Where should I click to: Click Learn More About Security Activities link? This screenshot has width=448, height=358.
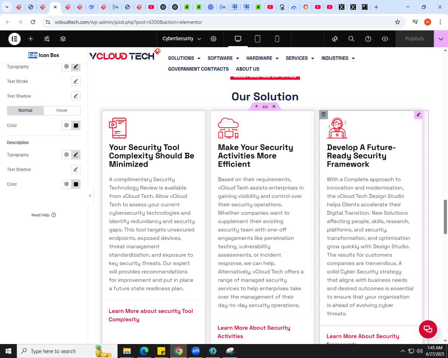point(254,332)
